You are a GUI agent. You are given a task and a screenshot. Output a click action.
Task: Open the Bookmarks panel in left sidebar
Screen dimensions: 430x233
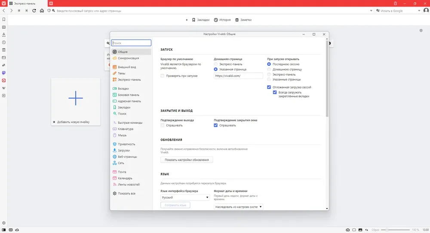tap(4, 19)
